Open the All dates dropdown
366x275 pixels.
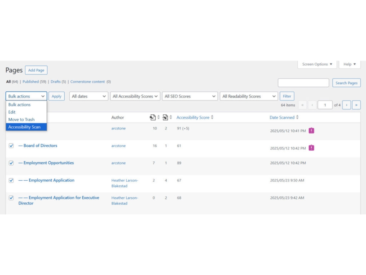(x=89, y=96)
